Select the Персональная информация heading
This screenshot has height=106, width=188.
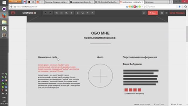tap(140, 57)
